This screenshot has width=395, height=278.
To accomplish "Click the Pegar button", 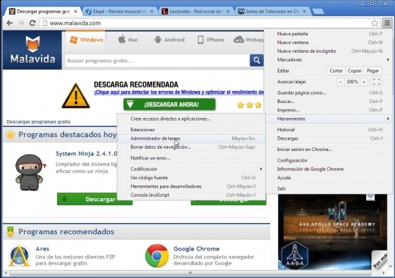I will click(373, 71).
